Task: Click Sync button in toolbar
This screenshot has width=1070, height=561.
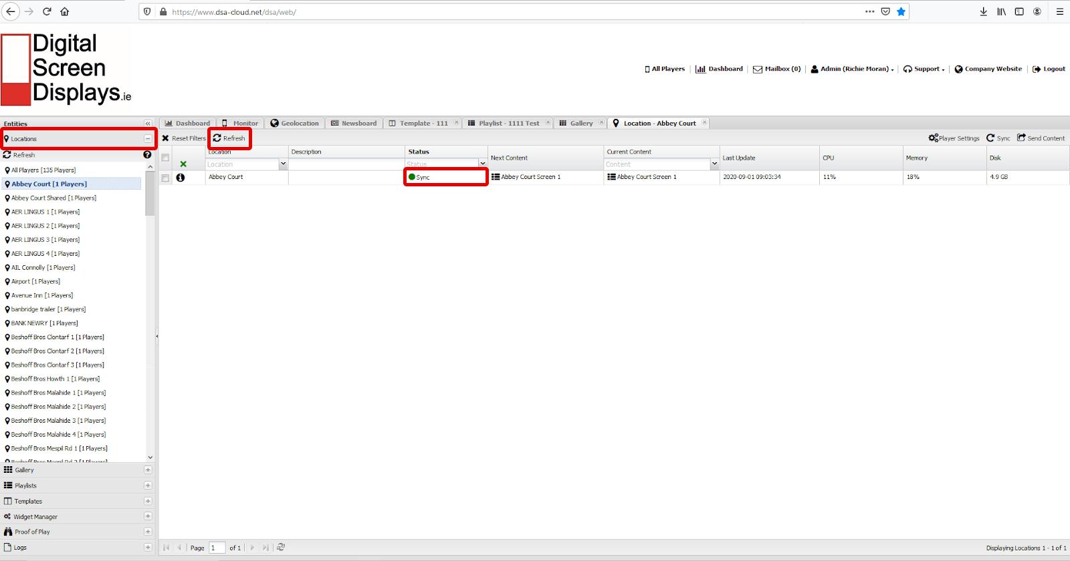Action: pyautogui.click(x=998, y=138)
